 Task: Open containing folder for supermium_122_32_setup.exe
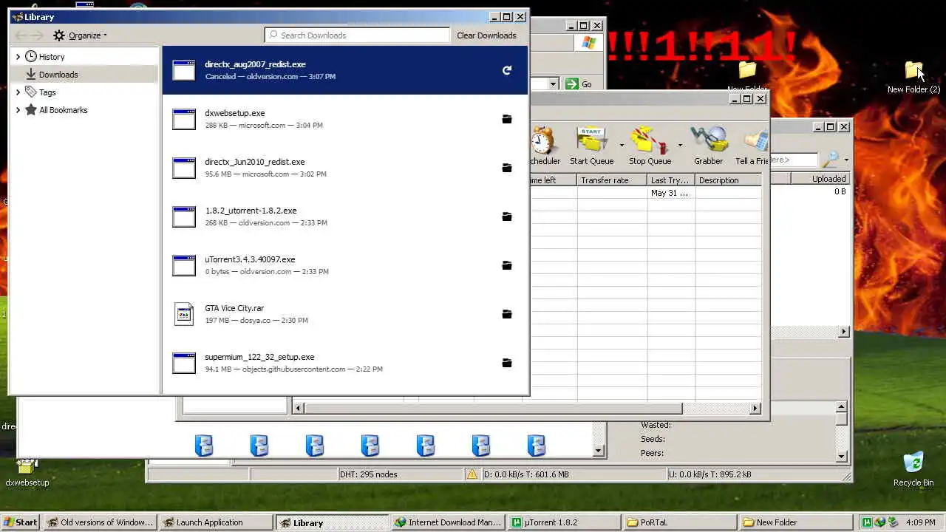(x=507, y=363)
